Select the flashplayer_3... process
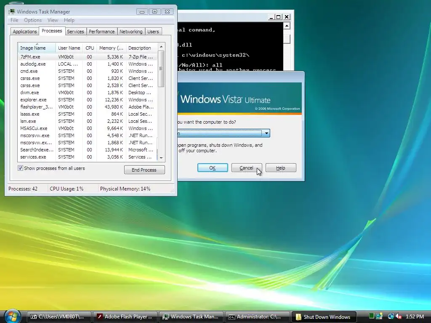 pyautogui.click(x=88, y=106)
